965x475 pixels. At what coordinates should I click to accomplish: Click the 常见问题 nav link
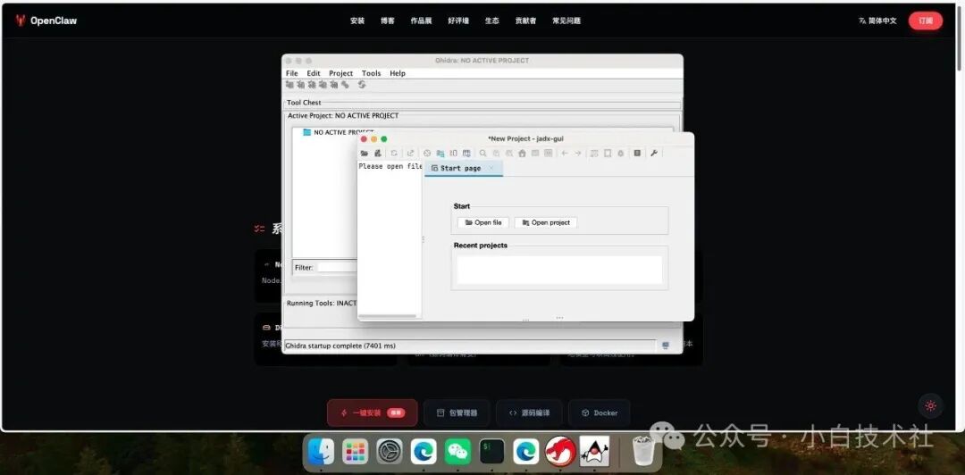(566, 21)
